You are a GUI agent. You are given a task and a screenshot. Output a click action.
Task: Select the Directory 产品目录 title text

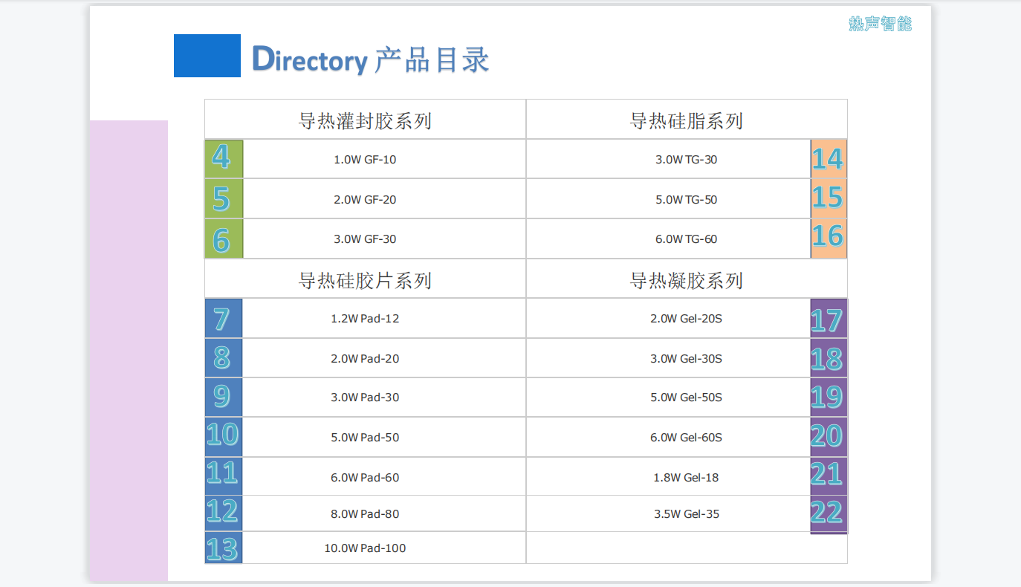[x=371, y=59]
